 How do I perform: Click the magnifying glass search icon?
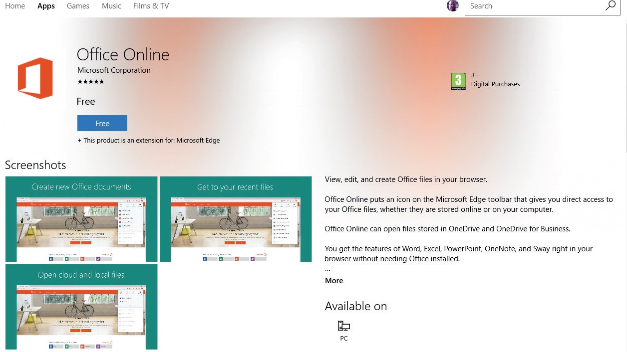click(611, 6)
